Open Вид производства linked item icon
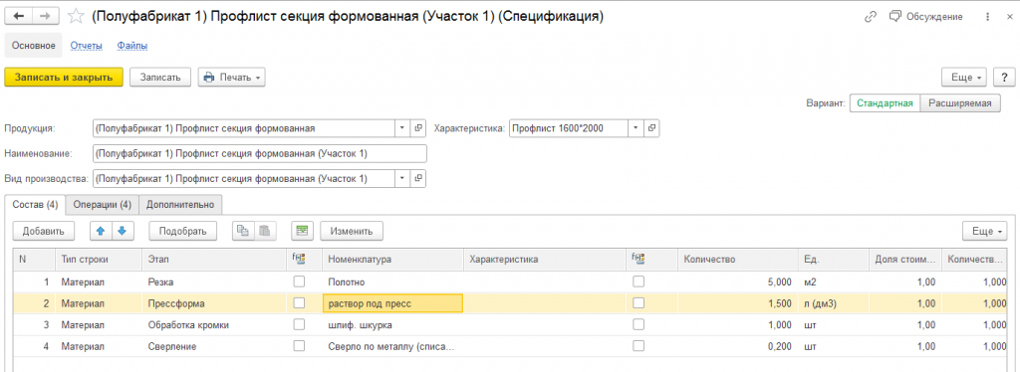The image size is (1020, 372). 419,178
